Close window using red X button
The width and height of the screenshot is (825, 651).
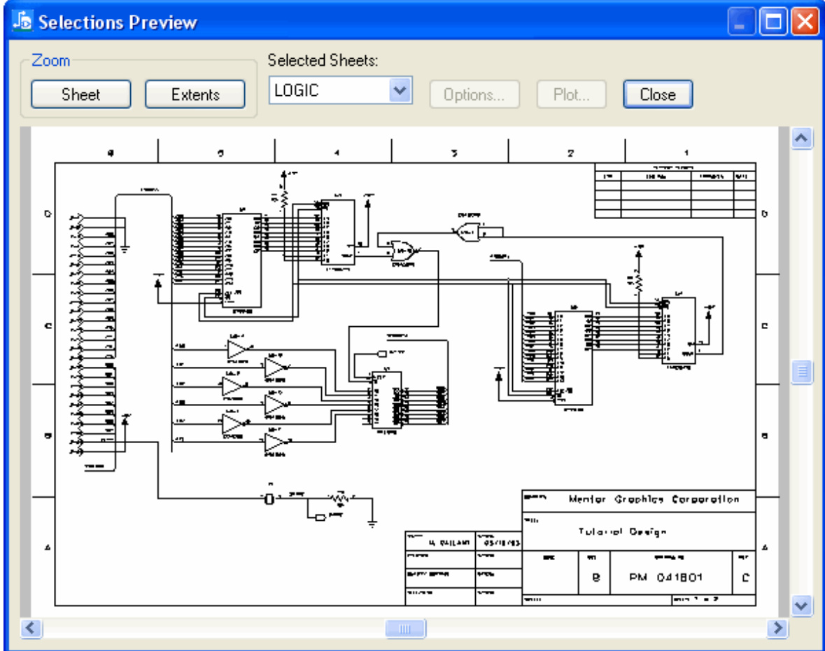[805, 22]
